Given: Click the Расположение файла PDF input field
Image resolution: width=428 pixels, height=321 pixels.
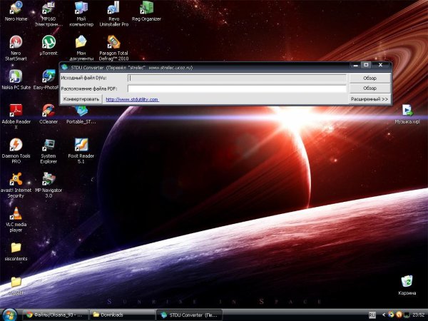Looking at the screenshot, I should [237, 88].
